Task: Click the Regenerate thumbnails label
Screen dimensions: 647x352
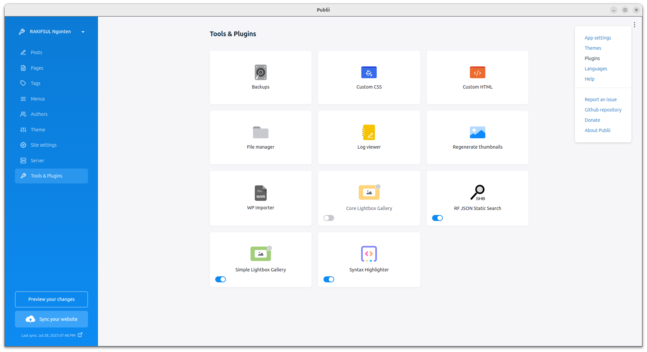Action: tap(477, 147)
